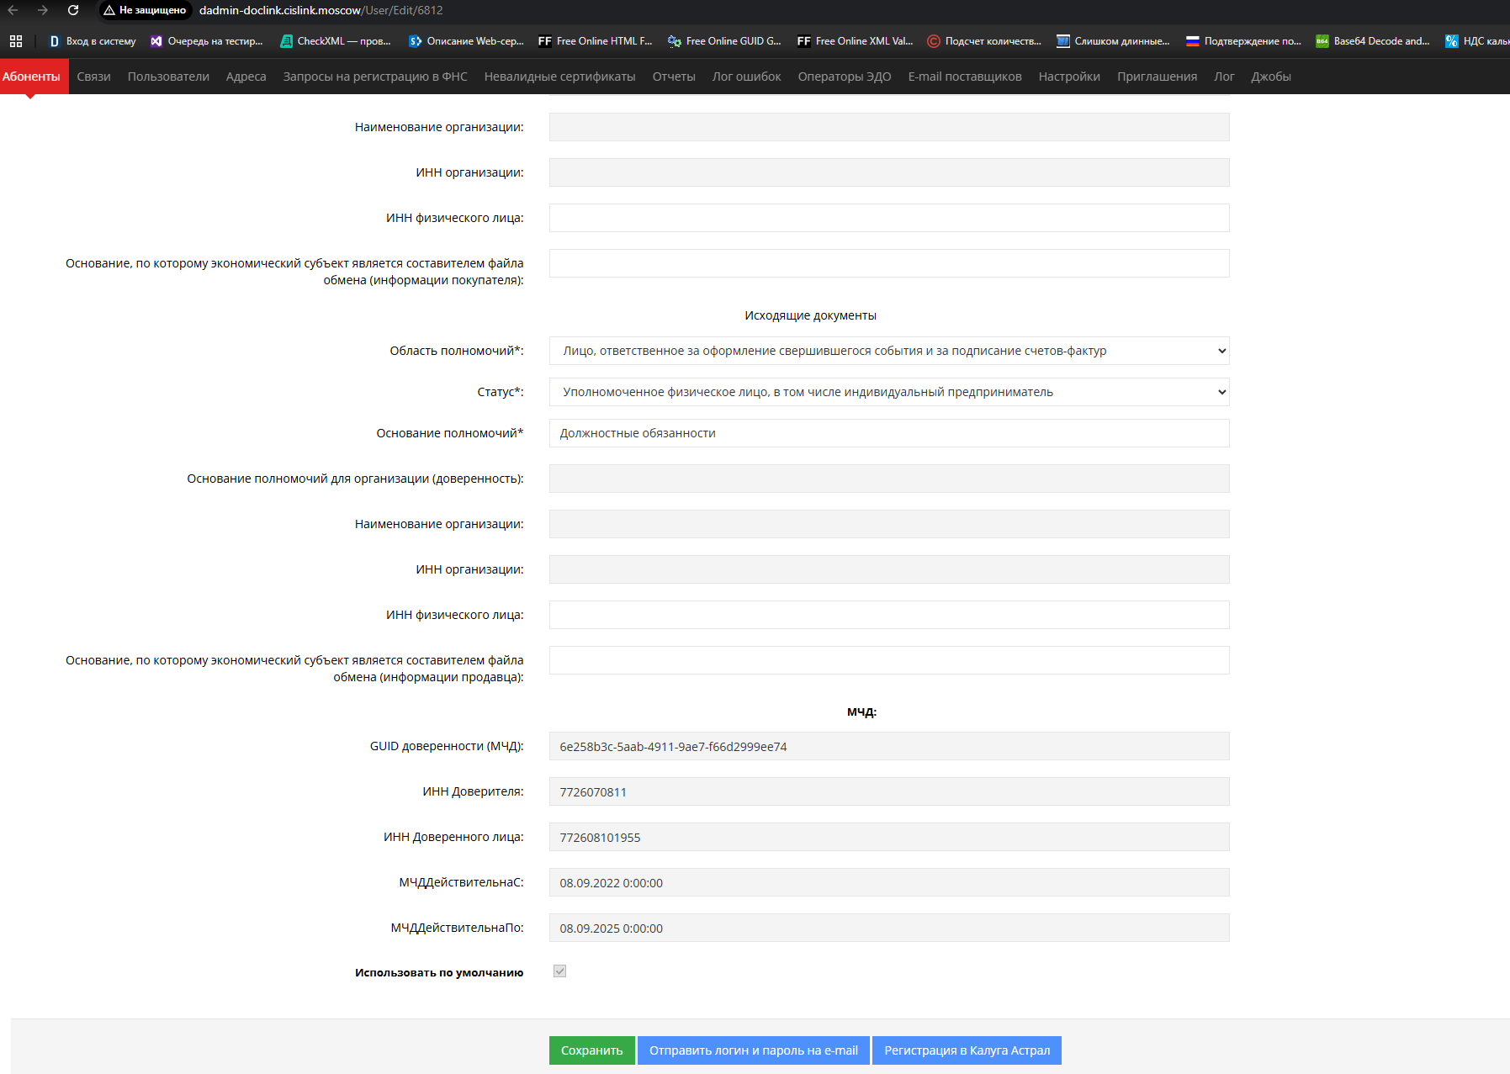Click the 'Не защищено' security warning badge
Viewport: 1510px width, 1074px height.
[145, 10]
